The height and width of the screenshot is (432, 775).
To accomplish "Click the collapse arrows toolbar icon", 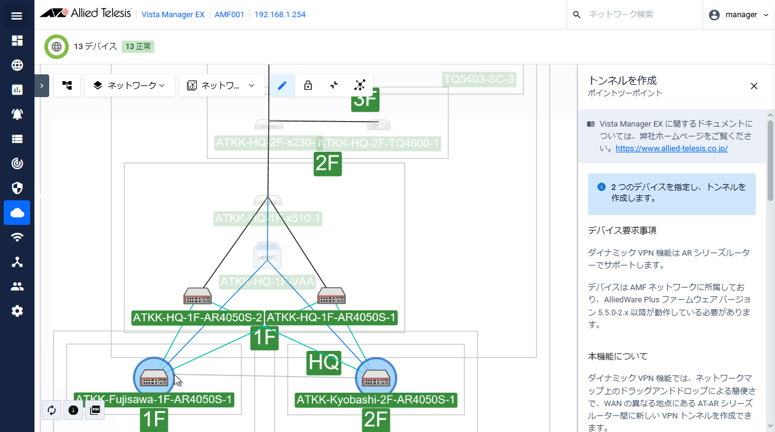I will [334, 85].
